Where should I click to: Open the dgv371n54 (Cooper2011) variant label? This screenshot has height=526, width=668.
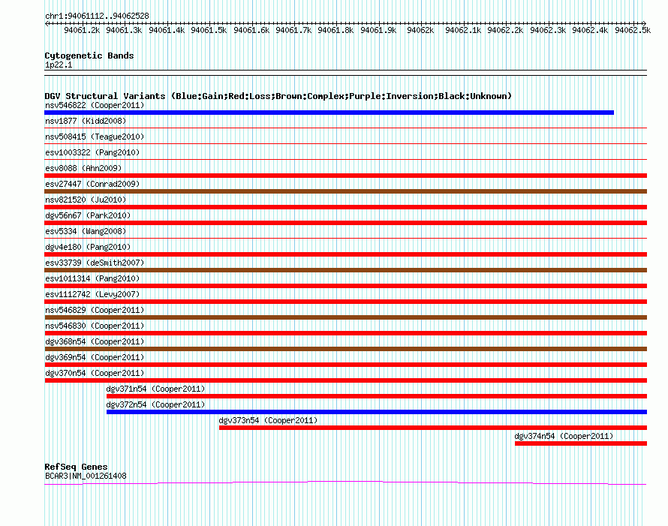[x=155, y=389]
